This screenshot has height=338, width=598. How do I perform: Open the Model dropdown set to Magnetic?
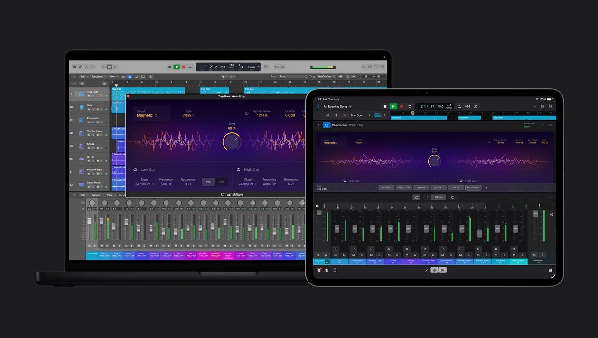(147, 115)
